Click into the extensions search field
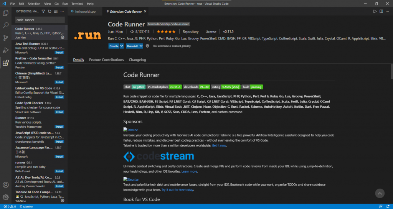 point(40,20)
